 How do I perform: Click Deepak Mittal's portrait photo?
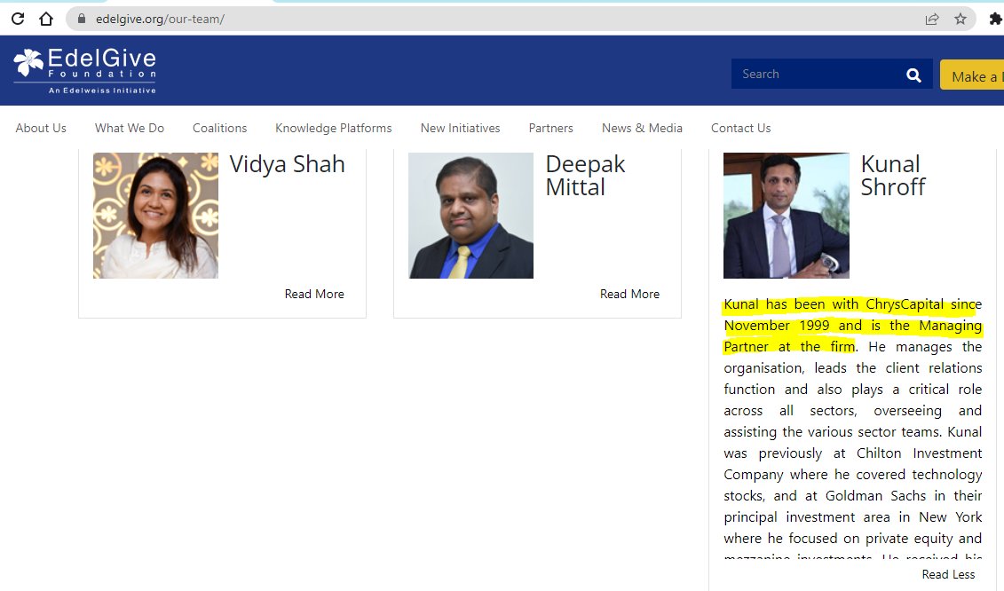(470, 215)
